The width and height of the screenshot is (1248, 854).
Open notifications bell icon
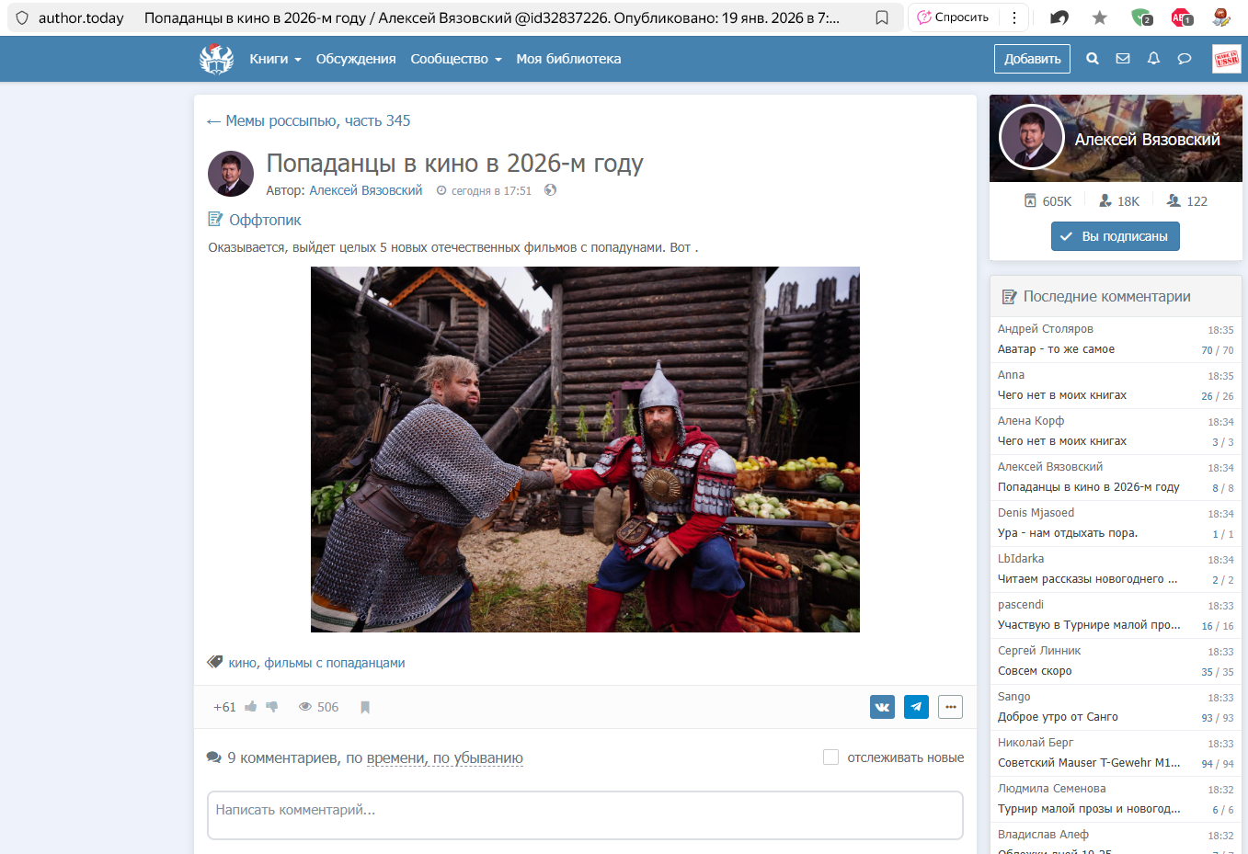coord(1153,59)
